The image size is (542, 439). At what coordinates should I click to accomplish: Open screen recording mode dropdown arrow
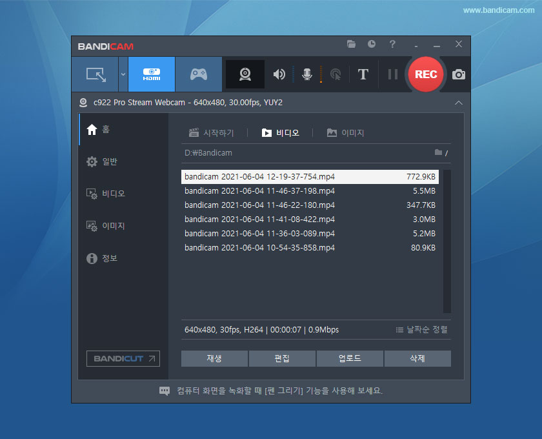point(123,74)
